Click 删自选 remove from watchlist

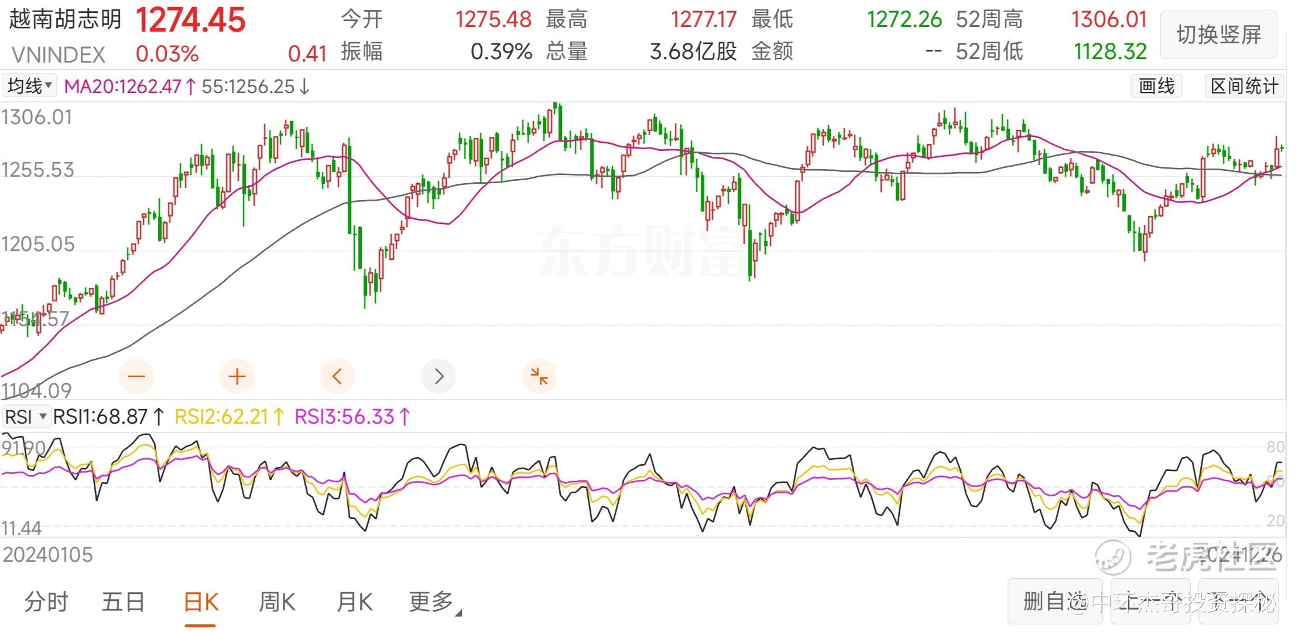pos(1055,602)
